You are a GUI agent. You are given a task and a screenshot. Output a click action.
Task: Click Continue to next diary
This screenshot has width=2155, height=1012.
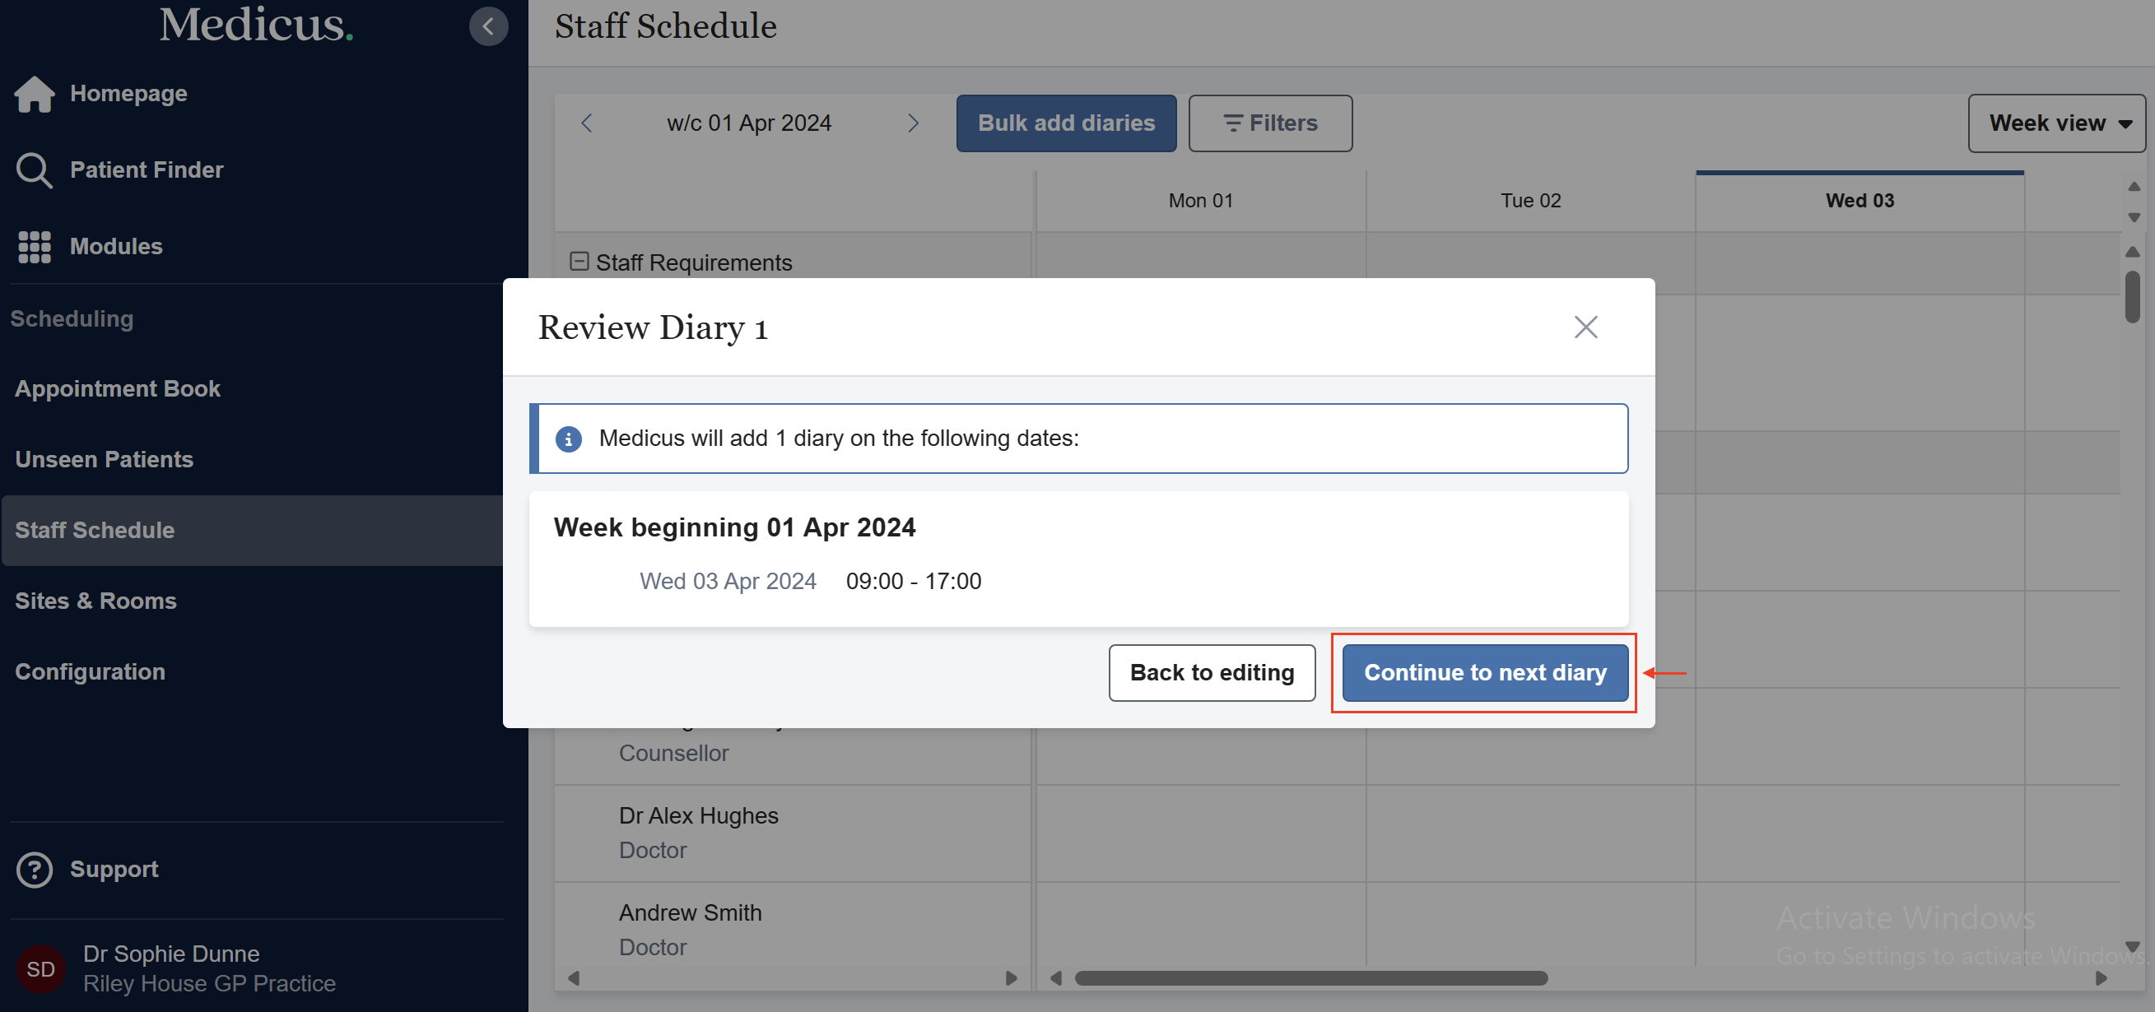1484,672
